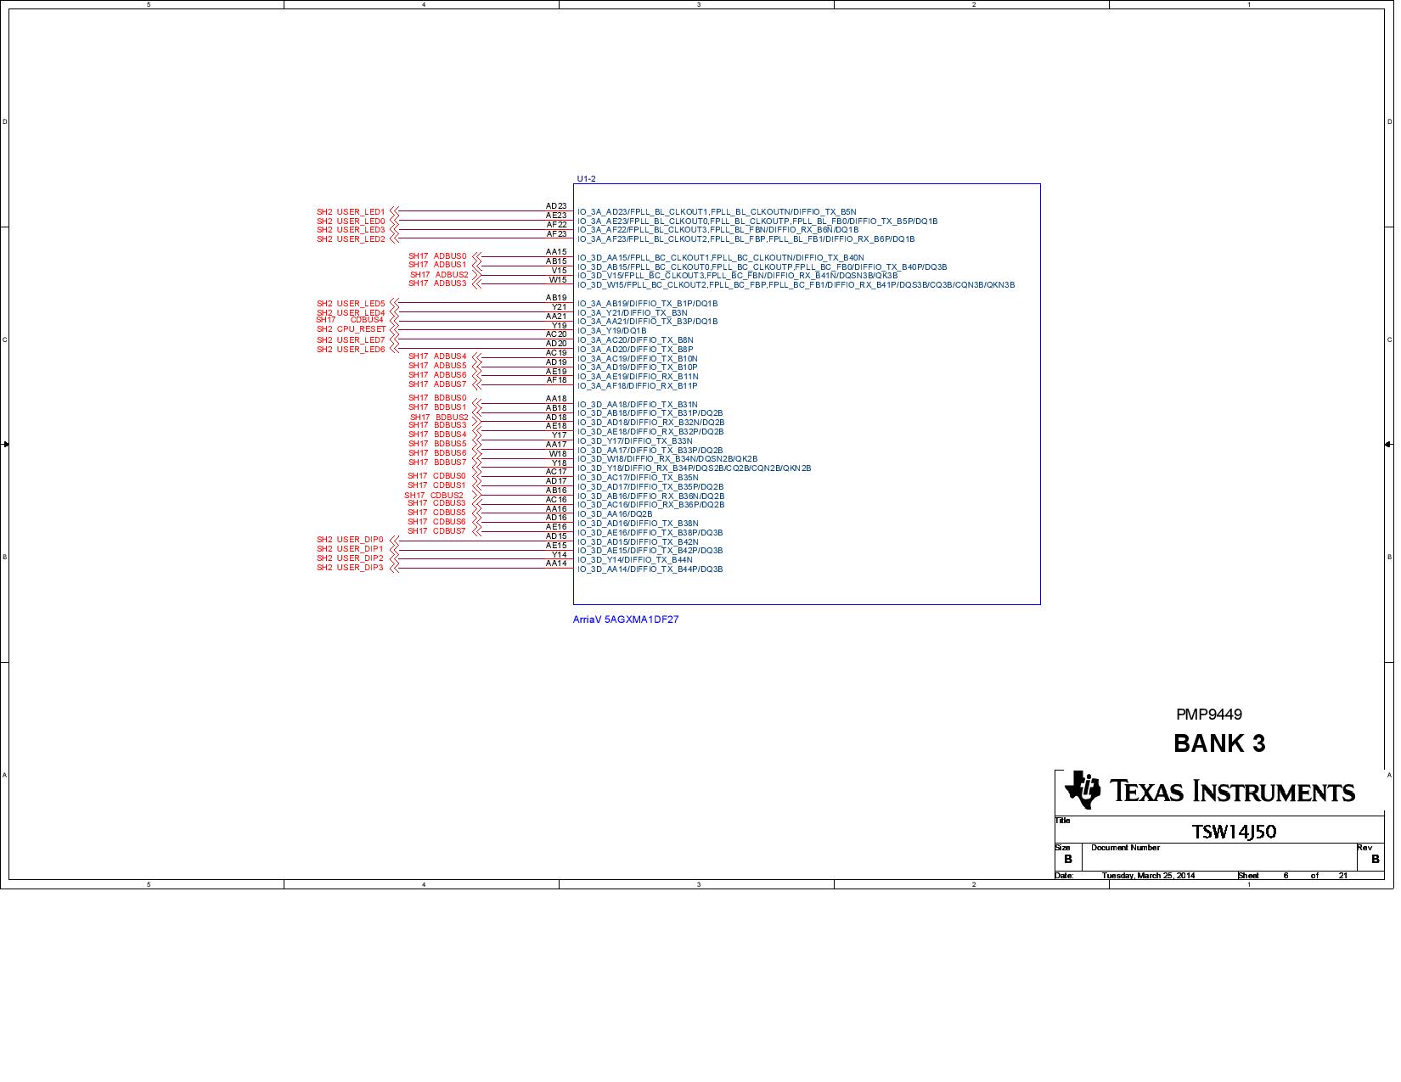Click the ArriaV 5AGXMA1DF27 part name
Viewport: 1401px width, 1082px height.
(x=626, y=619)
